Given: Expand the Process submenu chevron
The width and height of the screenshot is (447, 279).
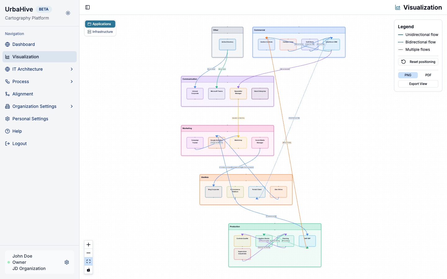Looking at the screenshot, I should click(72, 82).
